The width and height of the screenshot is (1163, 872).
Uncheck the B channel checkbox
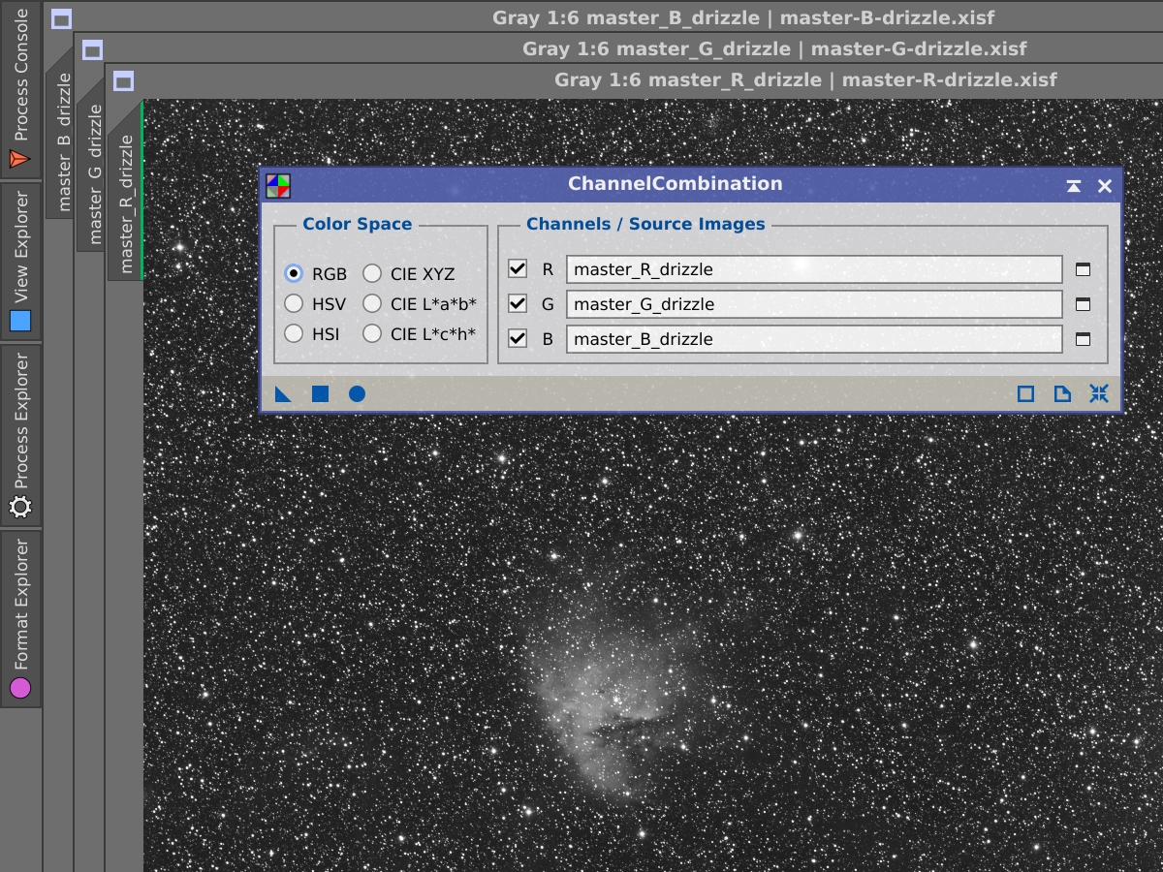[x=518, y=338]
